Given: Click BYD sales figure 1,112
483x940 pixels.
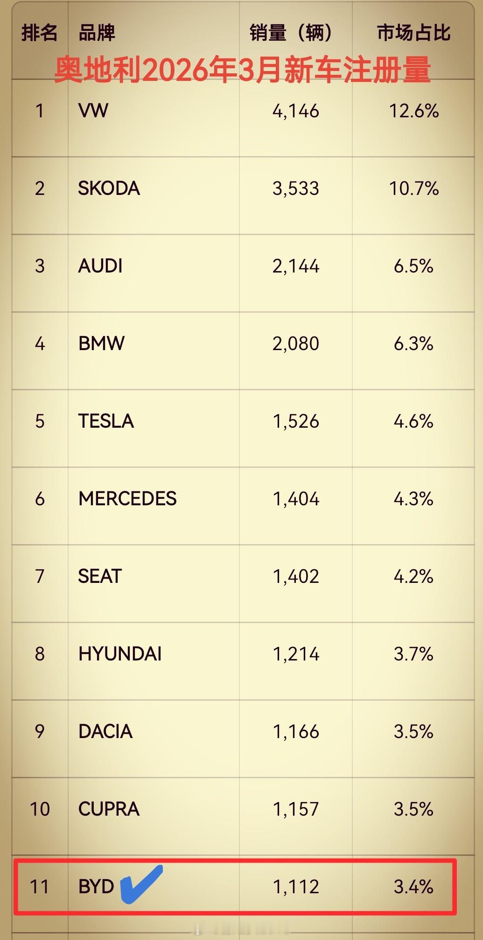Looking at the screenshot, I should (296, 887).
